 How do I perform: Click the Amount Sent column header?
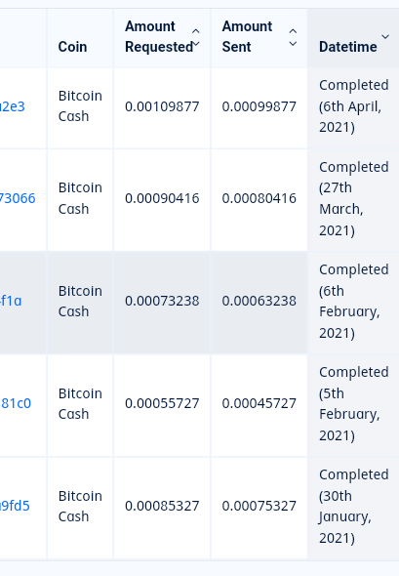click(259, 38)
